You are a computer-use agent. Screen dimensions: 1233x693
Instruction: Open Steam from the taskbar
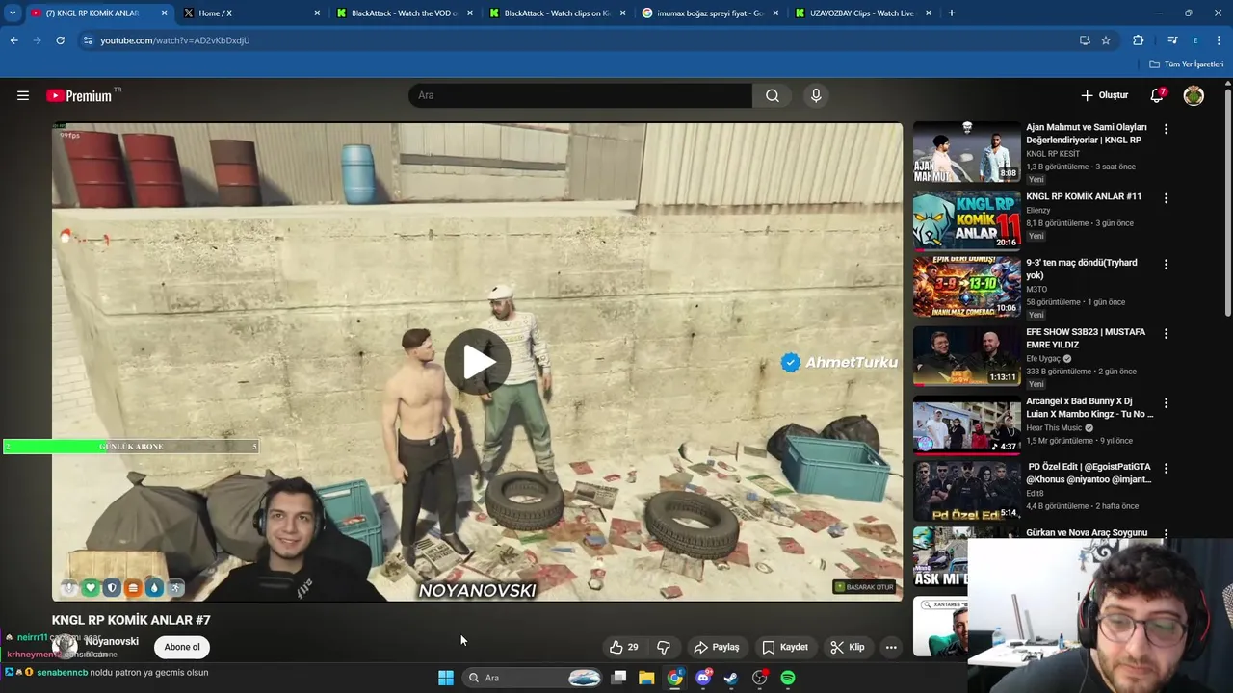click(731, 678)
